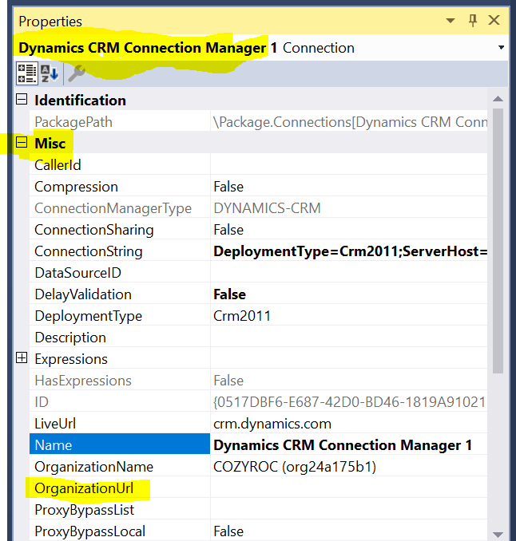The height and width of the screenshot is (541, 516).
Task: Collapse the Identification category
Action: pyautogui.click(x=22, y=100)
